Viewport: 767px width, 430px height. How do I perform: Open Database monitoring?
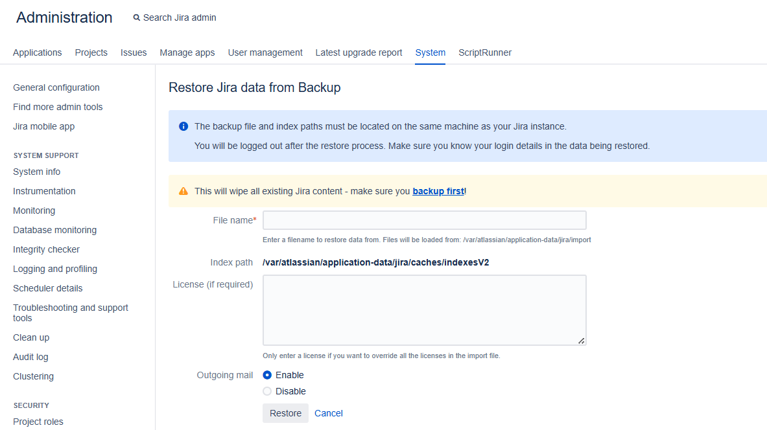54,229
